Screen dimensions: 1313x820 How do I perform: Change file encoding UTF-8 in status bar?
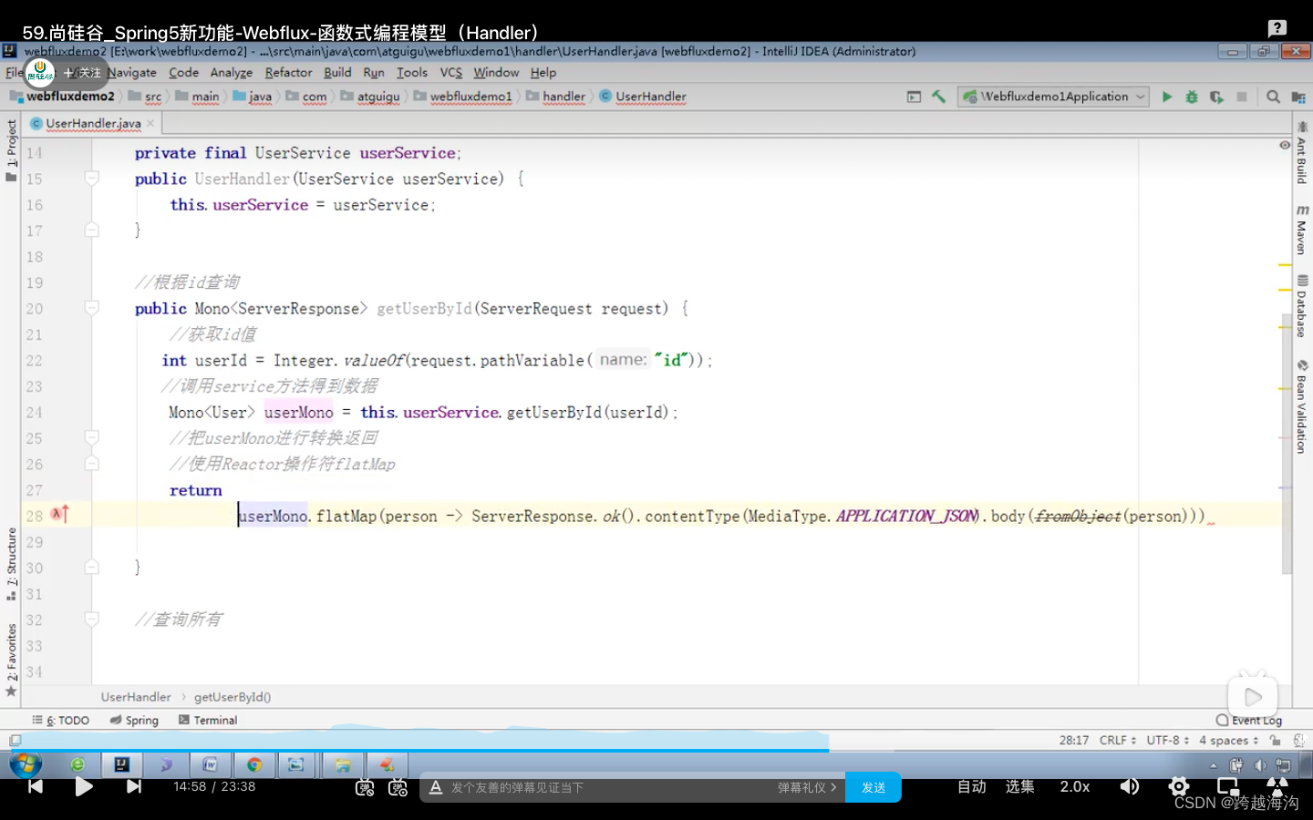coord(1167,740)
